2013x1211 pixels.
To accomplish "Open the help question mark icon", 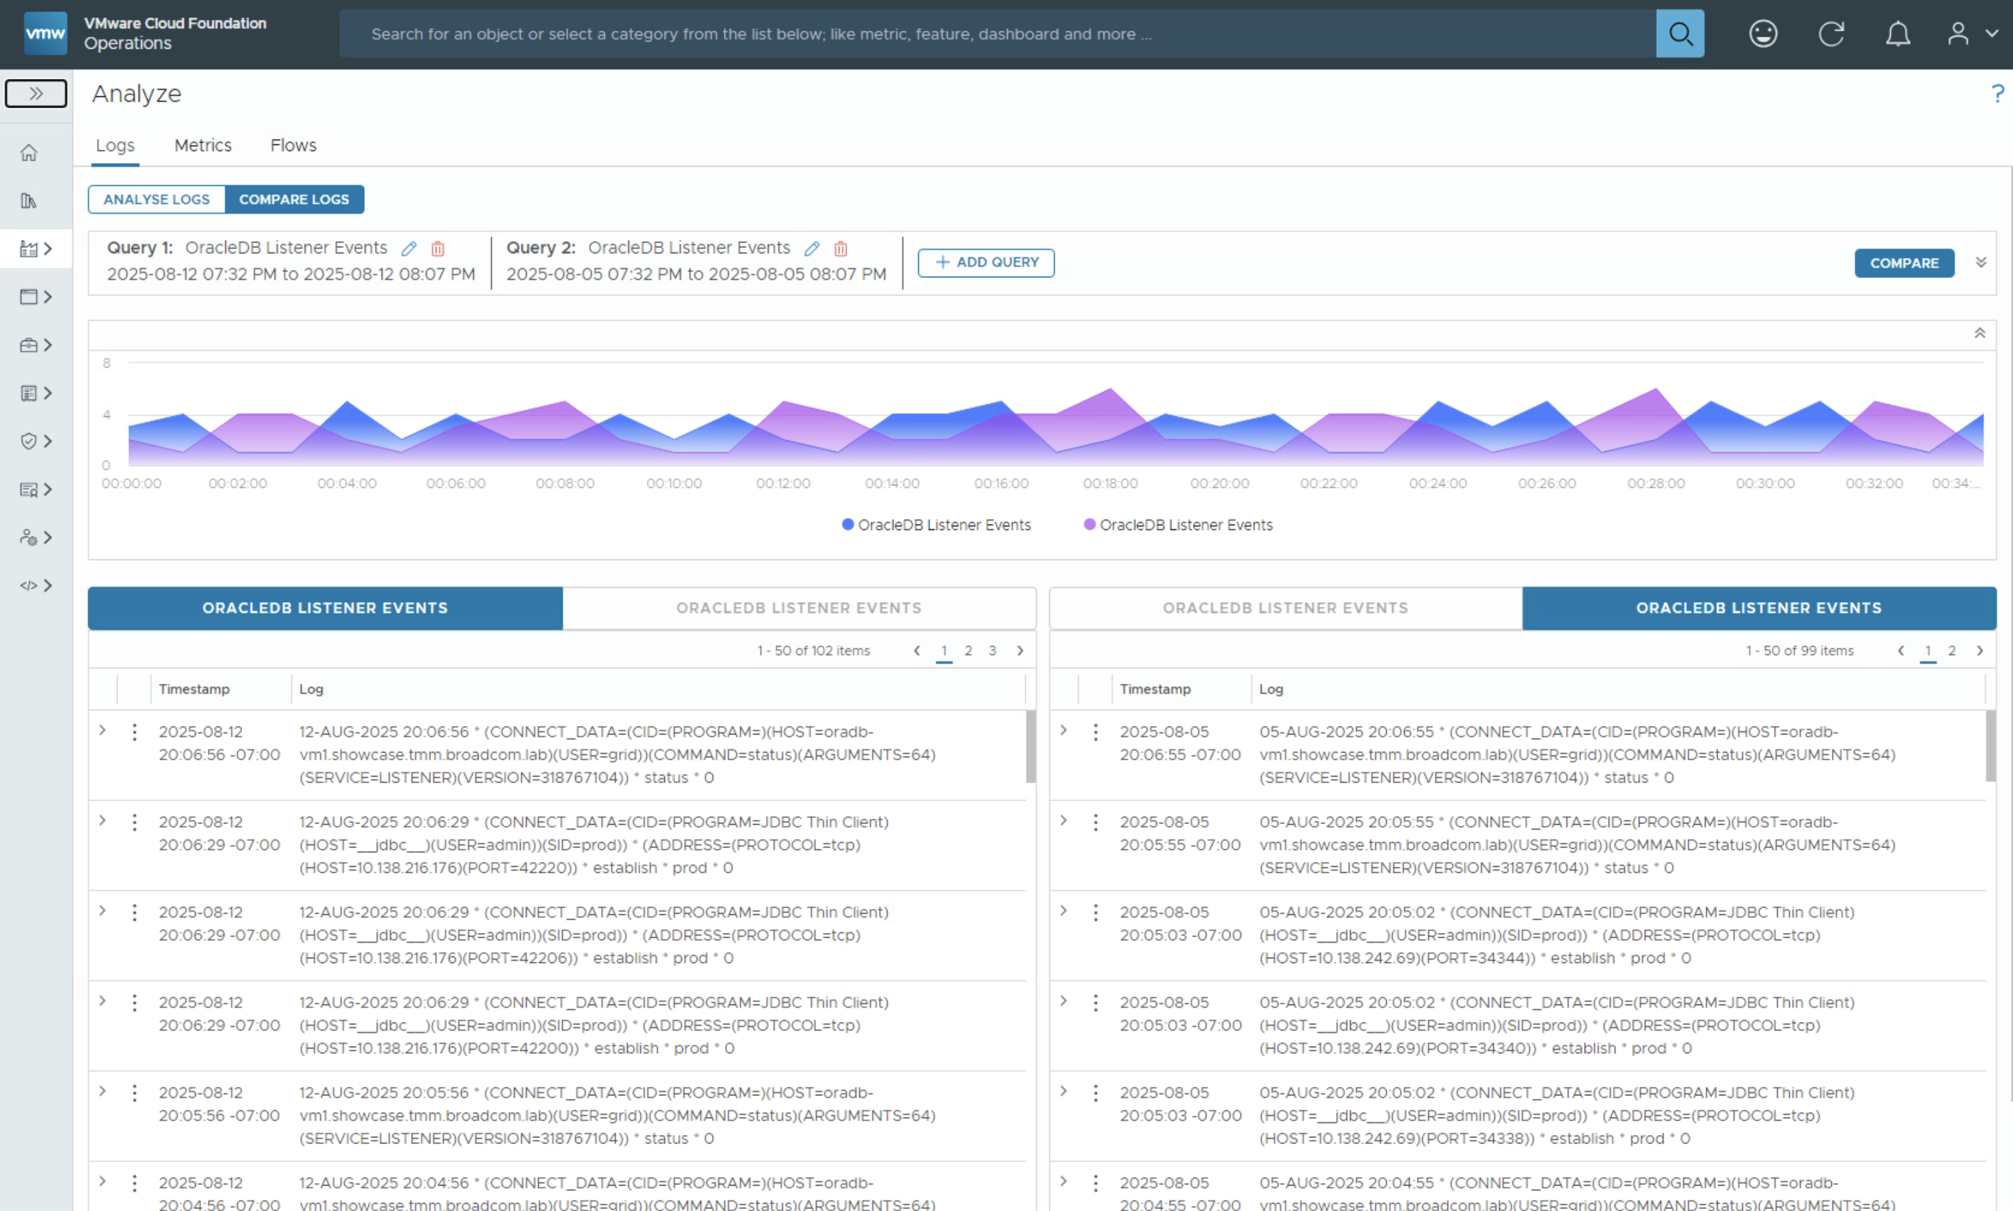I will (1997, 94).
